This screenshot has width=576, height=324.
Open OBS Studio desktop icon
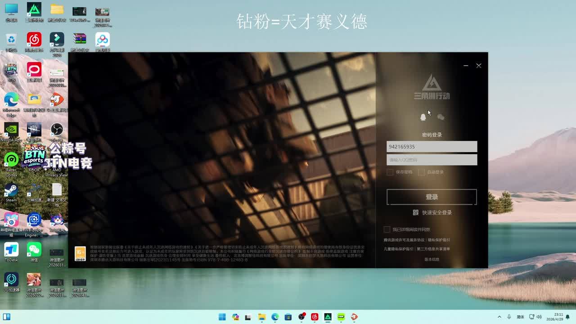pos(57,130)
